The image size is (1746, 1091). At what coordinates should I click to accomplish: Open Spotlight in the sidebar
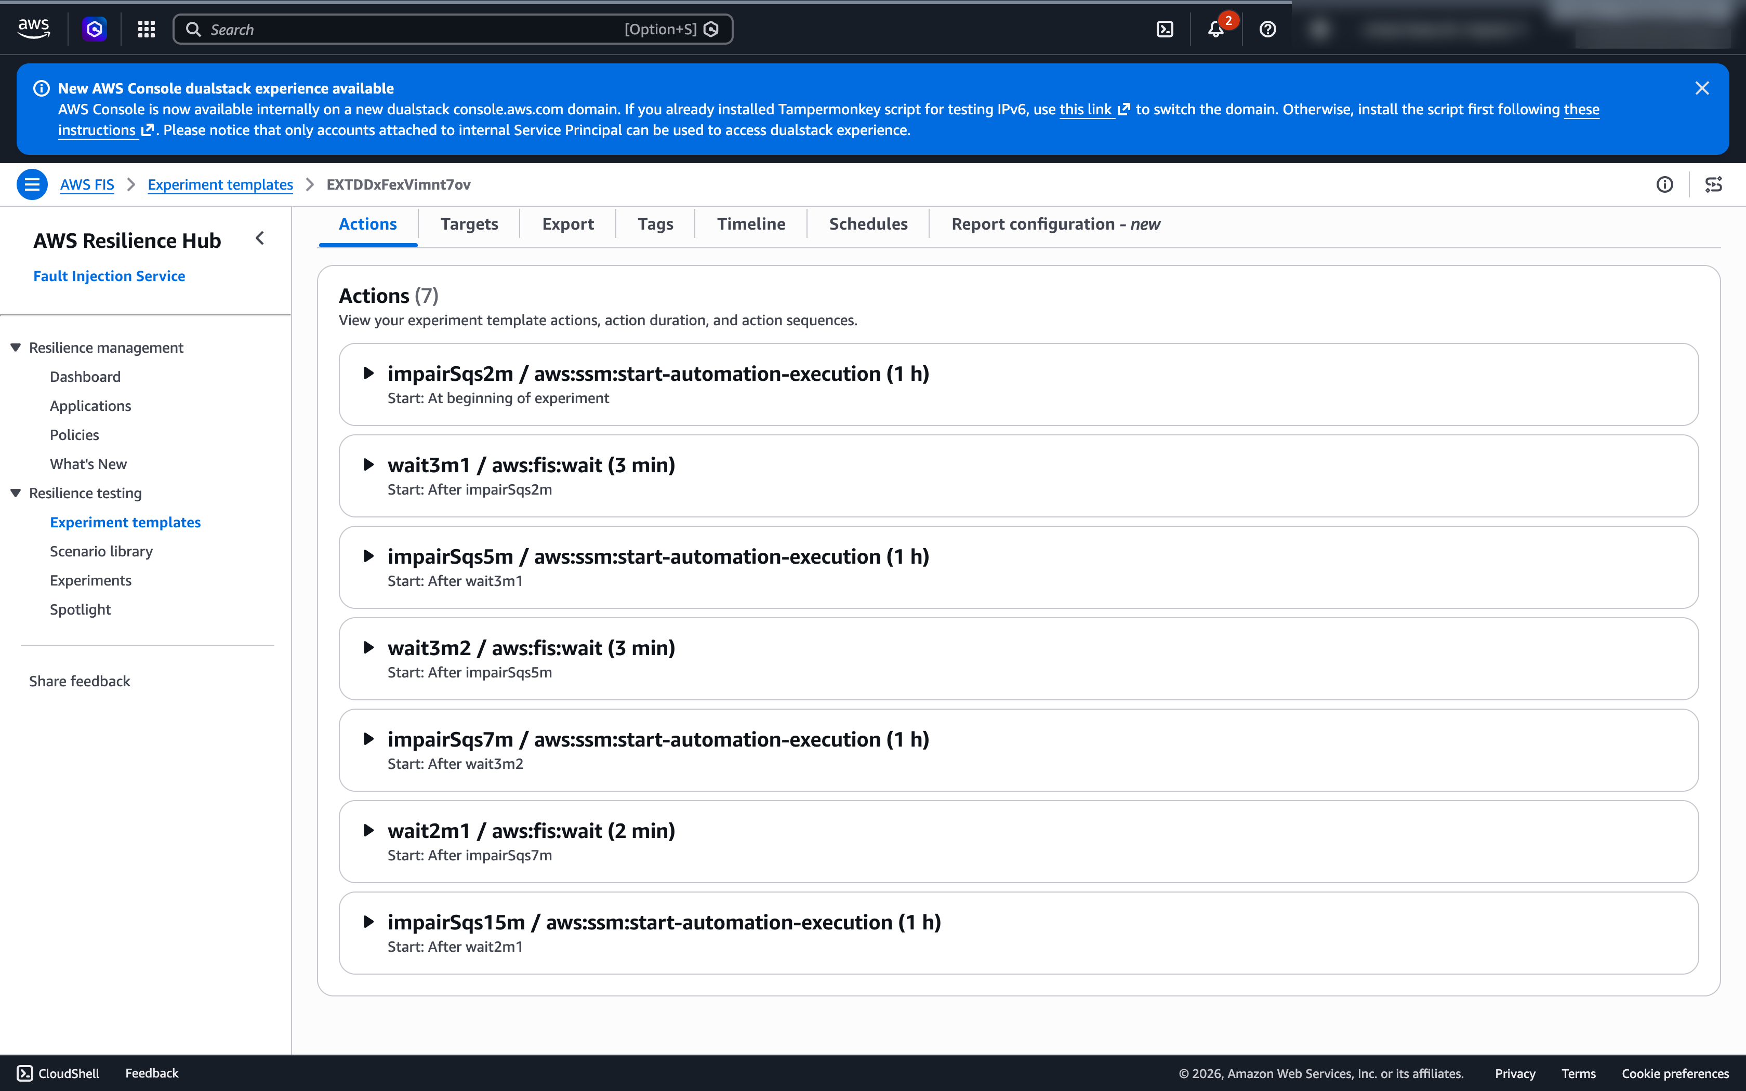tap(80, 610)
